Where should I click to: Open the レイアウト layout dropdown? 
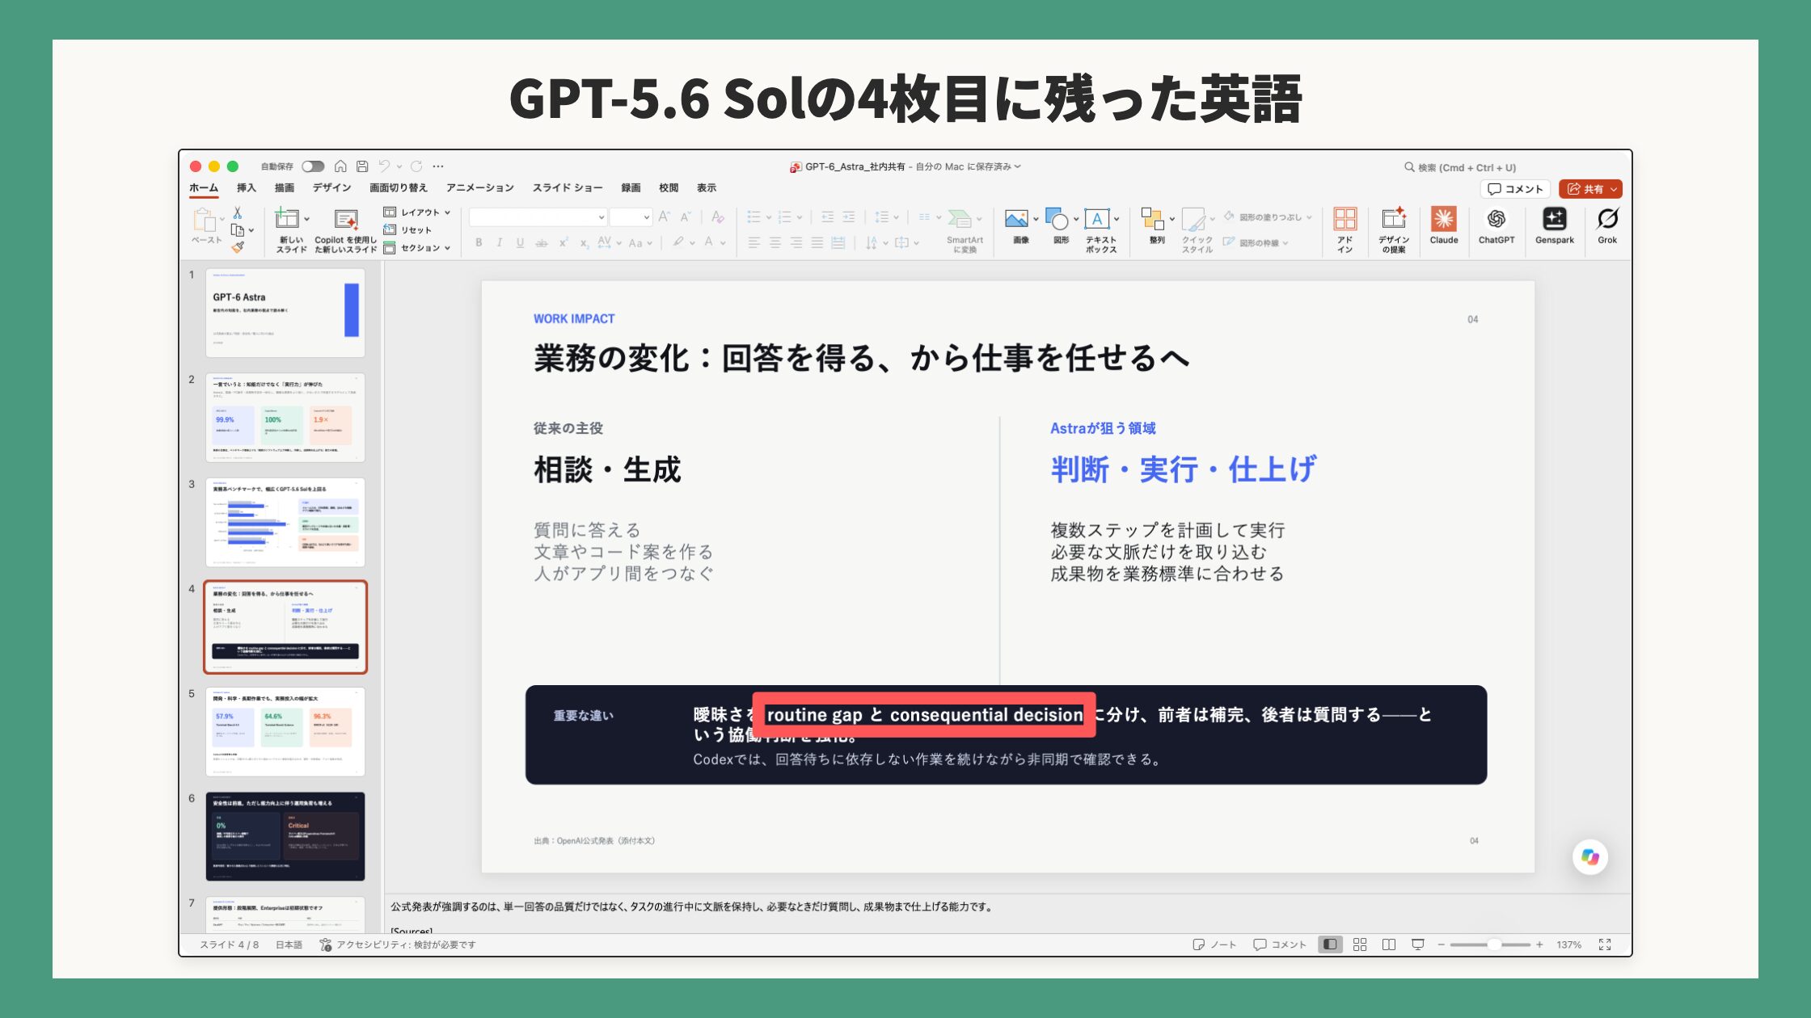[416, 212]
